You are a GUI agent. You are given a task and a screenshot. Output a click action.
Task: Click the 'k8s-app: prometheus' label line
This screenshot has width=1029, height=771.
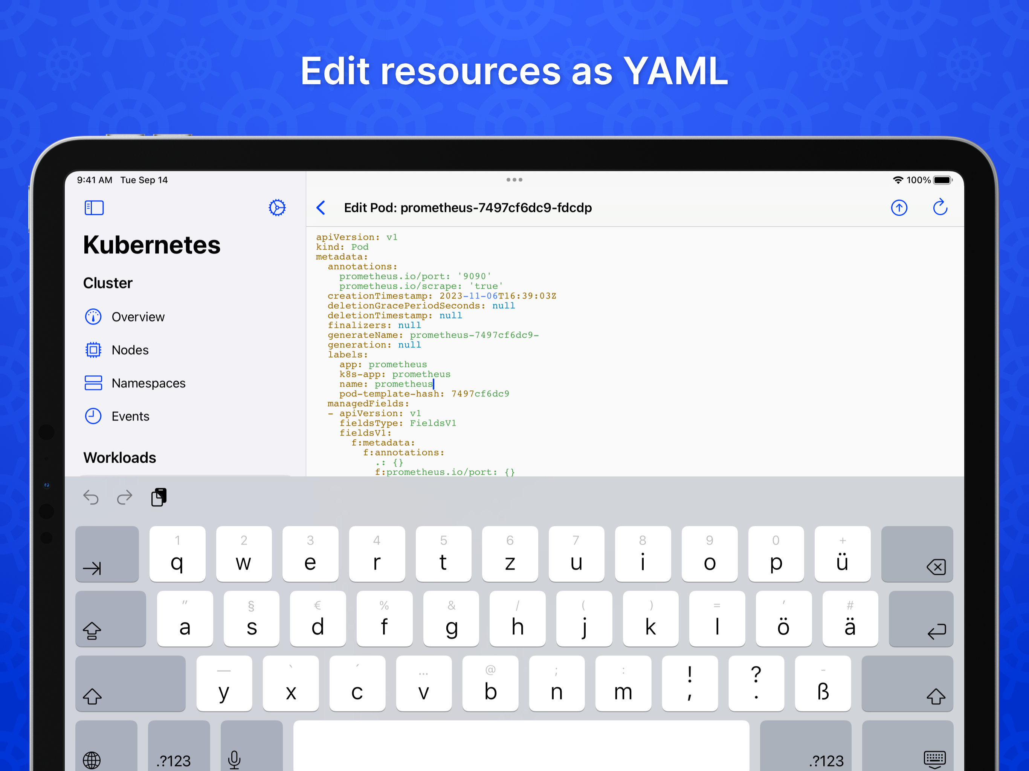click(x=395, y=374)
